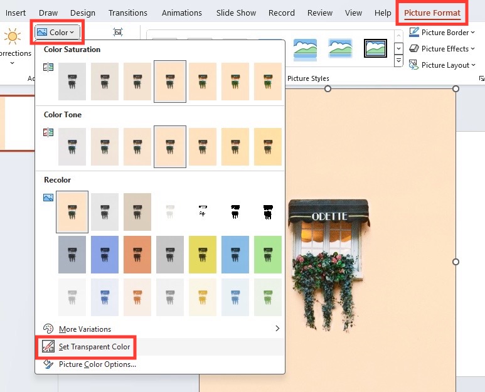Click the Set Transparent Color eyedropper icon
Screen dimensions: 485x392
(x=48, y=347)
